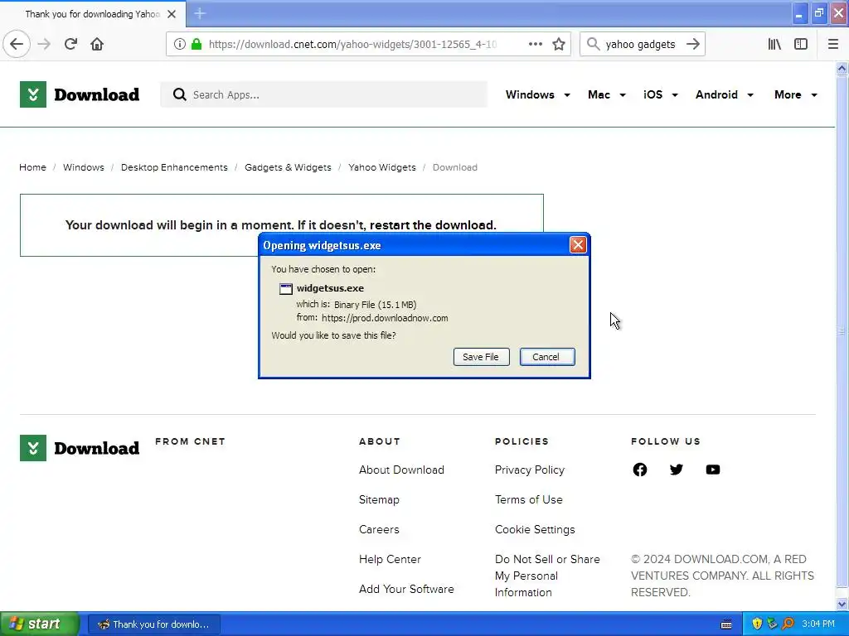
Task: Click the safely remove hardware tray icon
Action: click(x=772, y=624)
